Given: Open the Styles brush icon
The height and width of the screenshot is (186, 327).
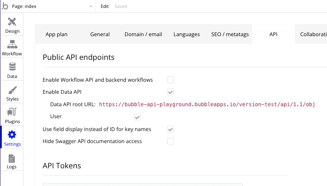Looking at the screenshot, I should click(x=12, y=90).
